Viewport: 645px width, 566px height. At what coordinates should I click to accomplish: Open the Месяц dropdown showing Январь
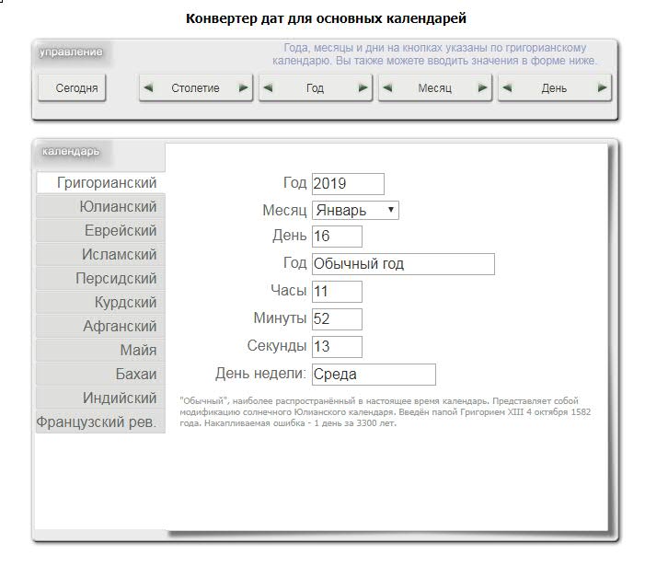coord(355,210)
